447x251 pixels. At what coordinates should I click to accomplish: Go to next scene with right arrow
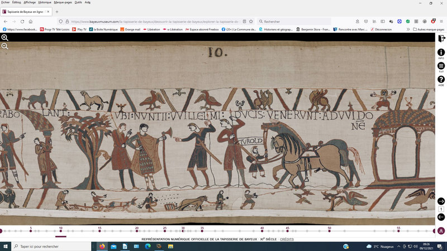pos(441,201)
